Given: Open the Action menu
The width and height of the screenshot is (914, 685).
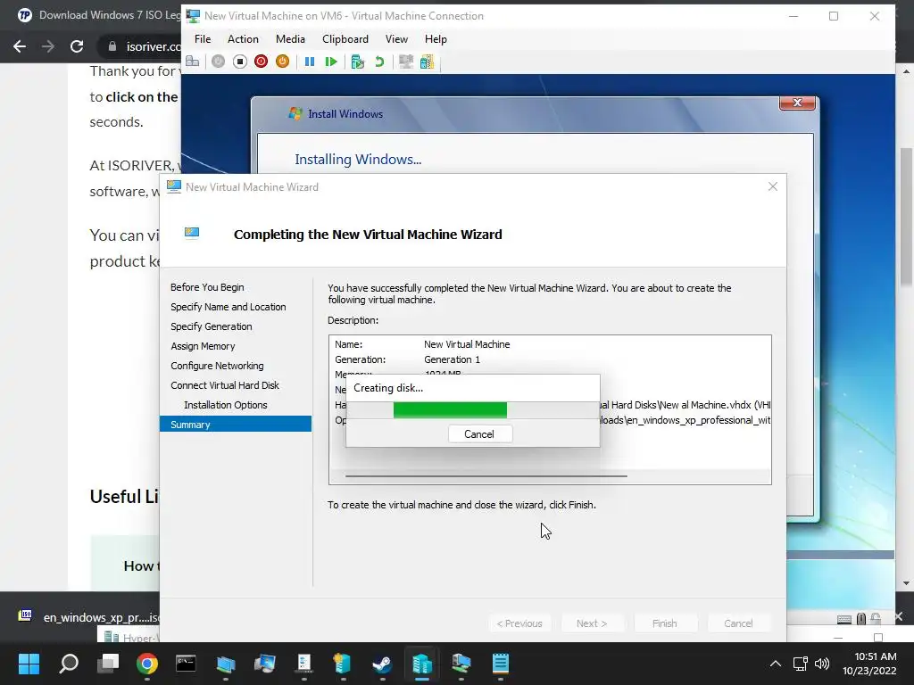Looking at the screenshot, I should (243, 39).
